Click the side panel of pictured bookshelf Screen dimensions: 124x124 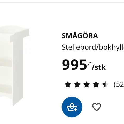(x=18, y=72)
